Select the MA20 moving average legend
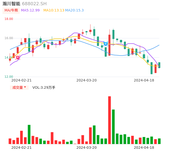This screenshot has height=151, width=171. (74, 10)
